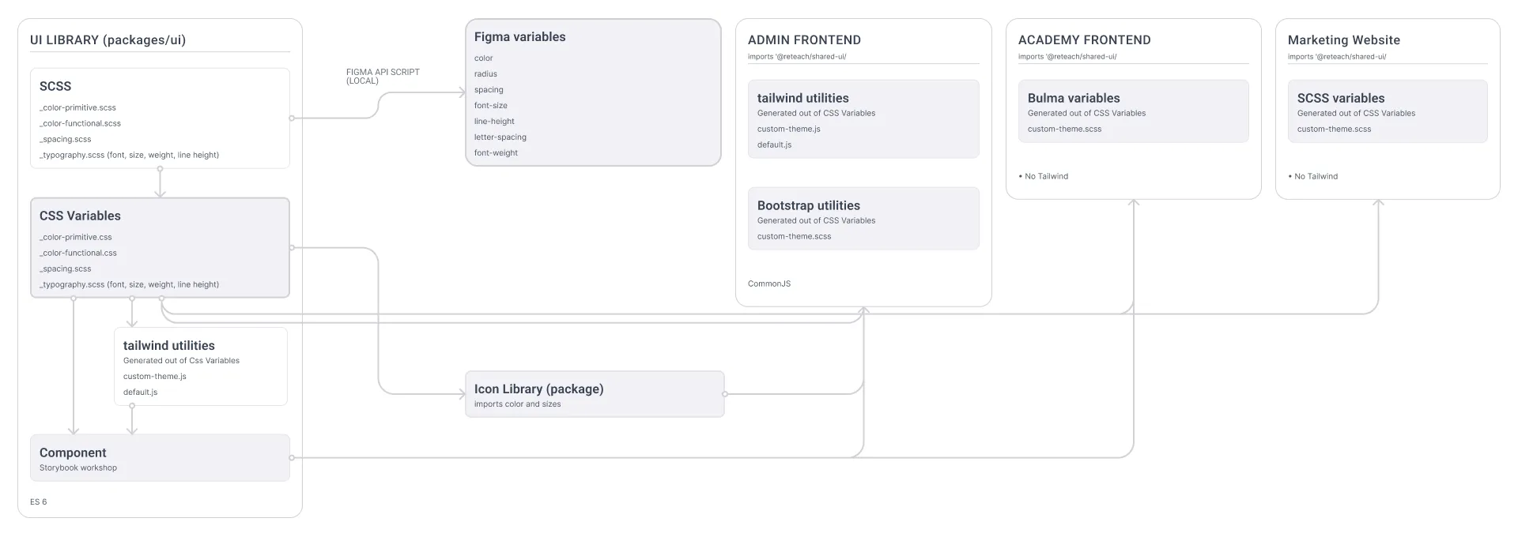Click the font-weight entry under Figma variables

coord(496,153)
